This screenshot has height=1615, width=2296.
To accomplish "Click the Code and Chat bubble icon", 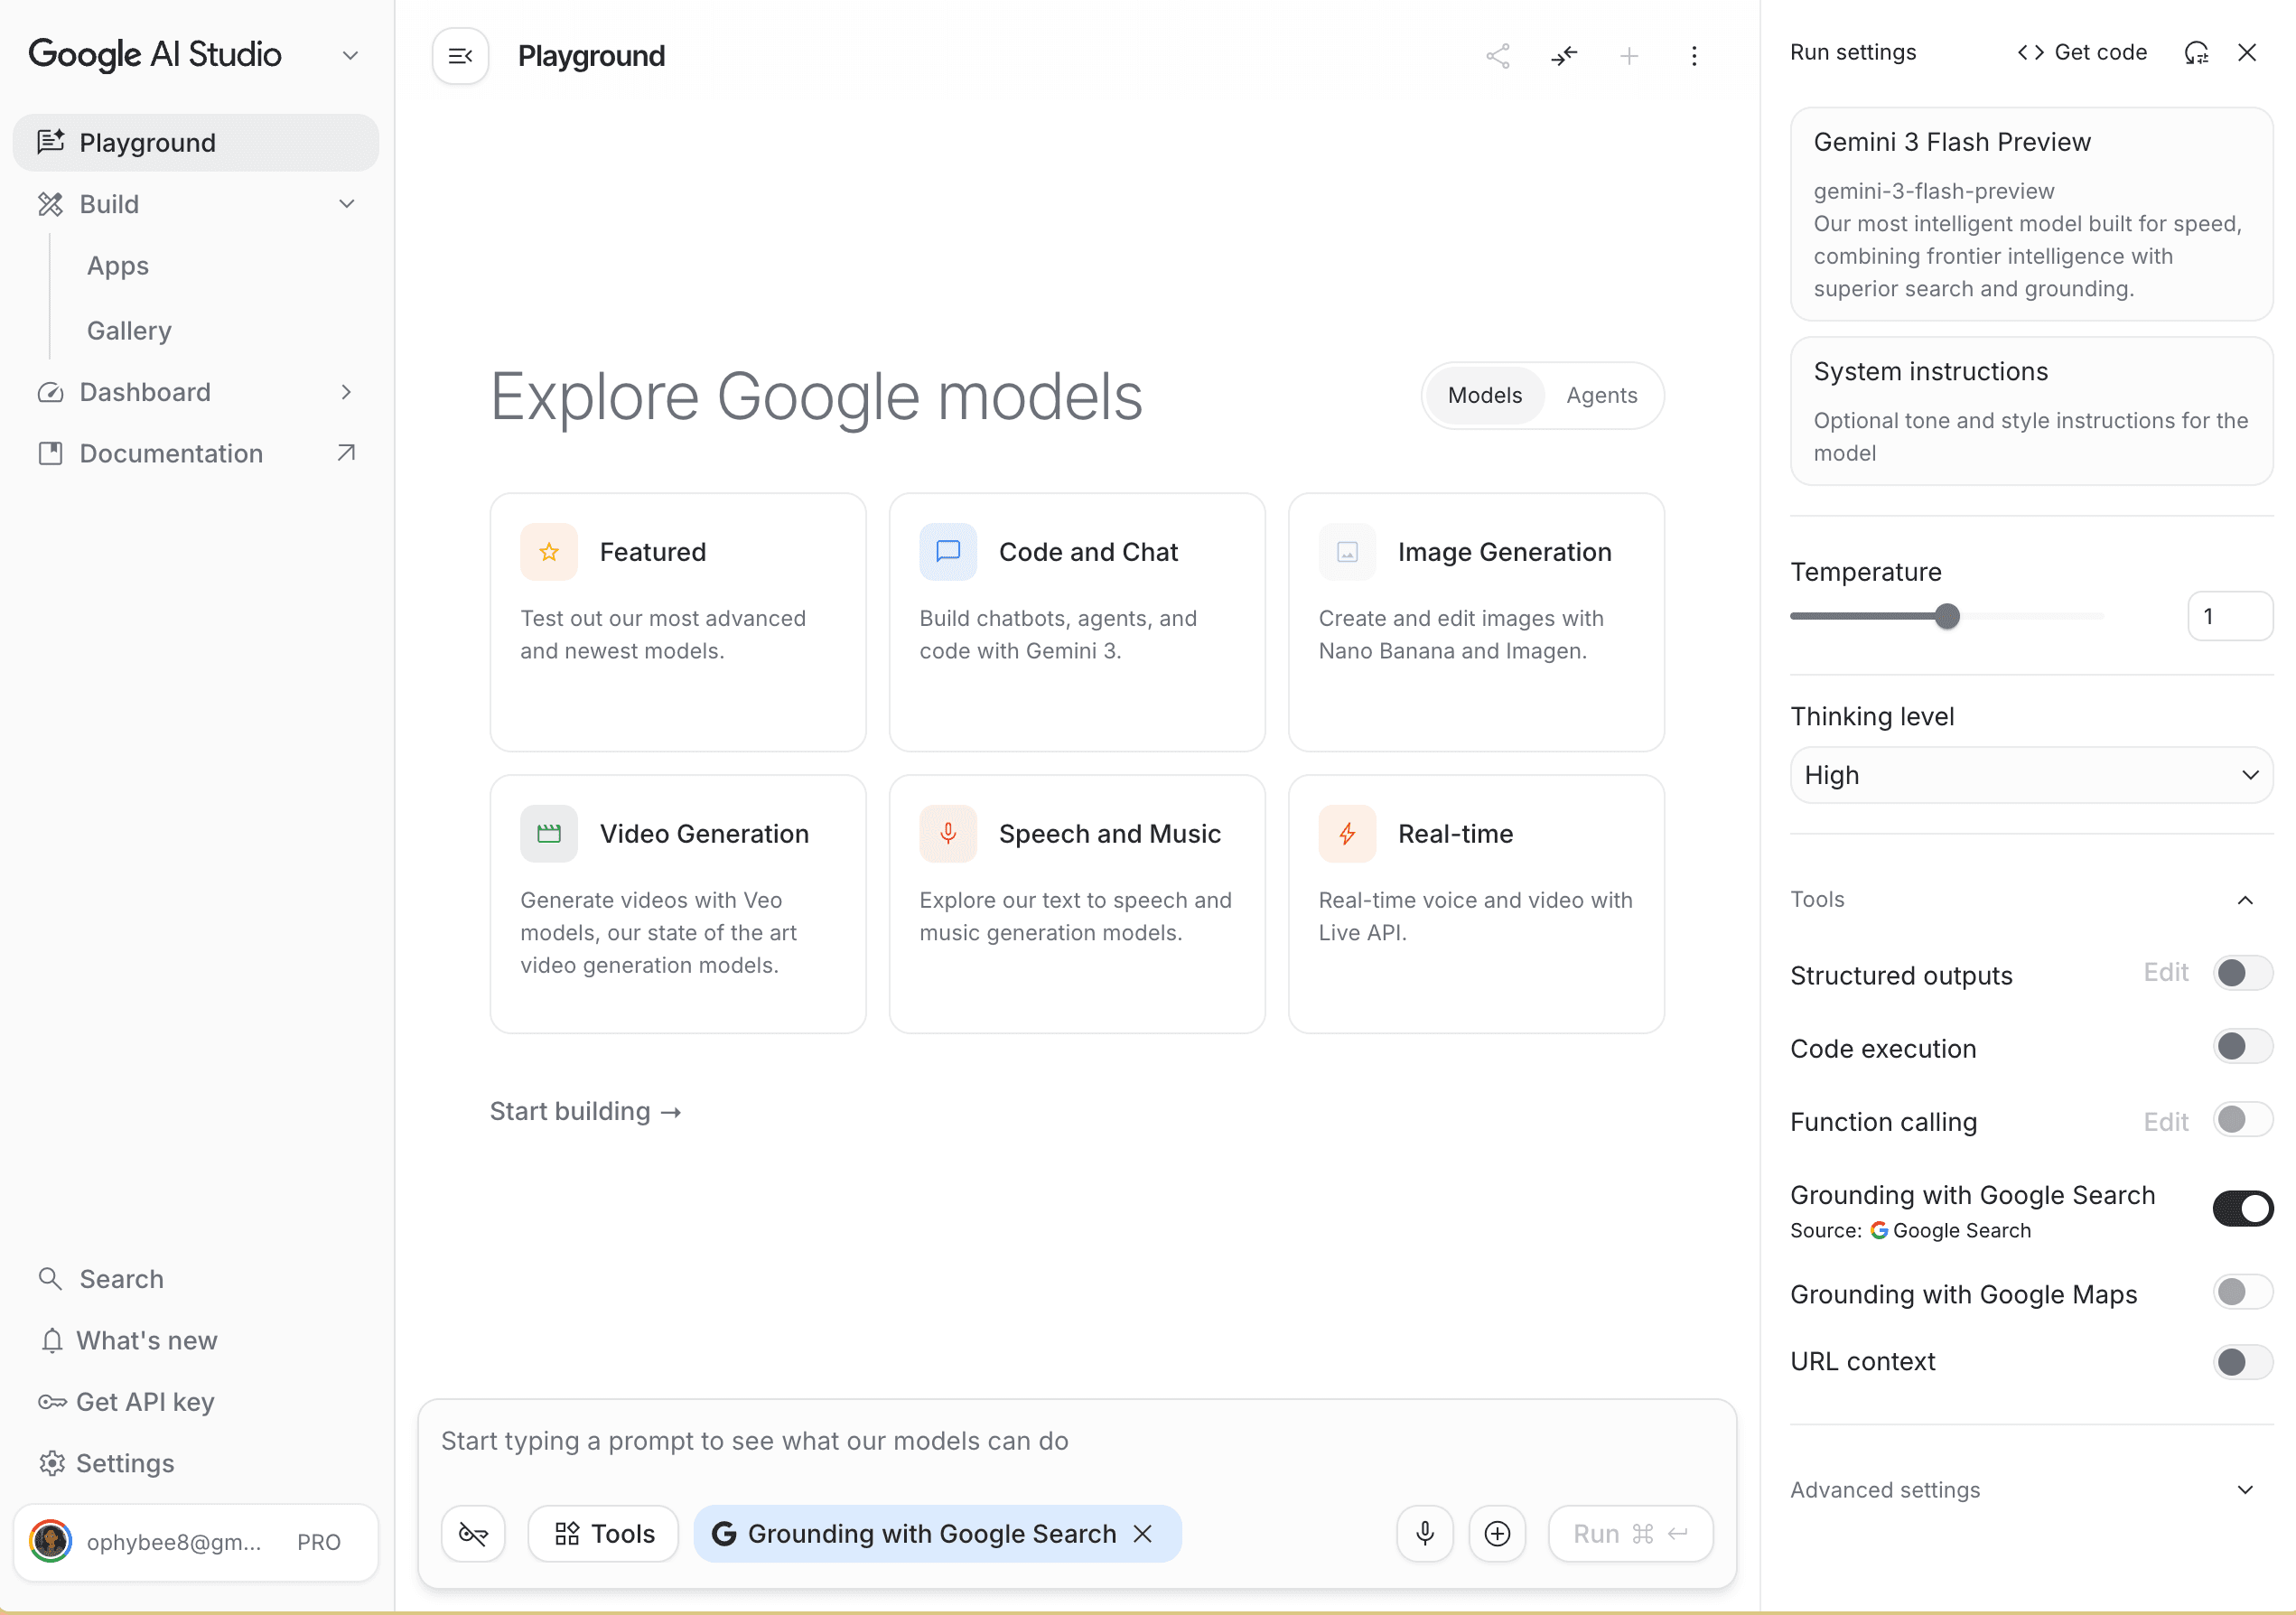I will tap(948, 552).
